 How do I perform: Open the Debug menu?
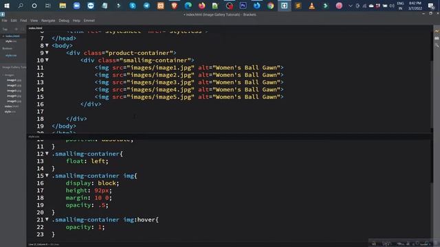coord(64,21)
